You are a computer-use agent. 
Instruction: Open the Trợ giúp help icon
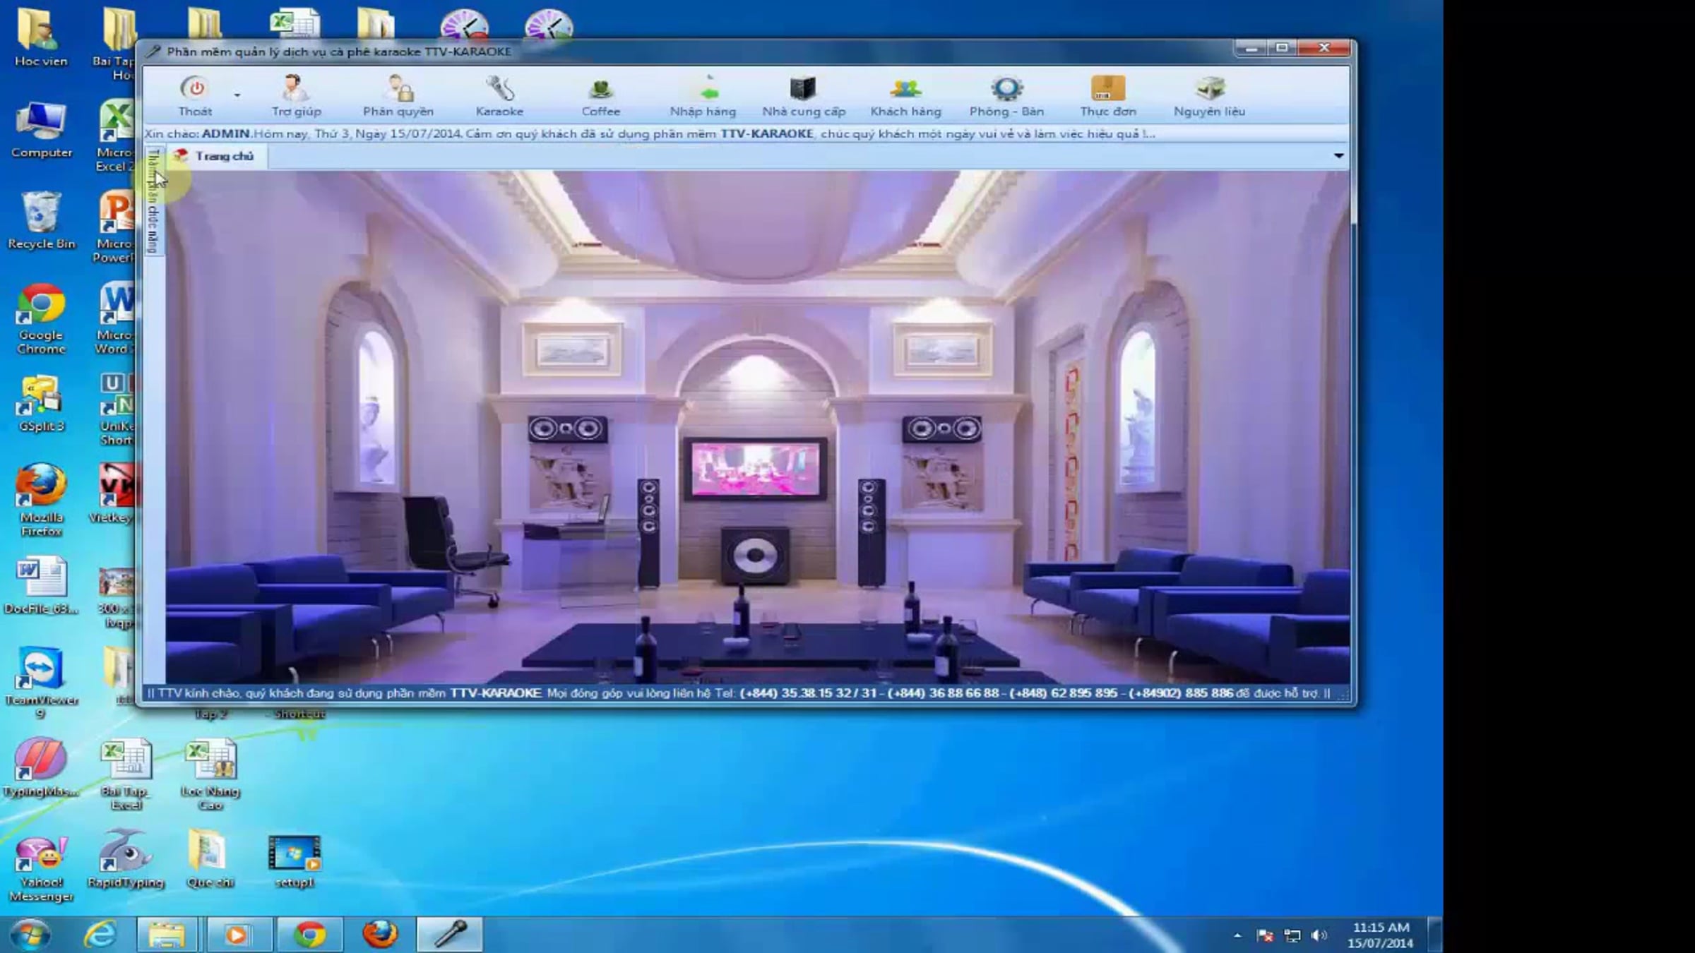(295, 89)
